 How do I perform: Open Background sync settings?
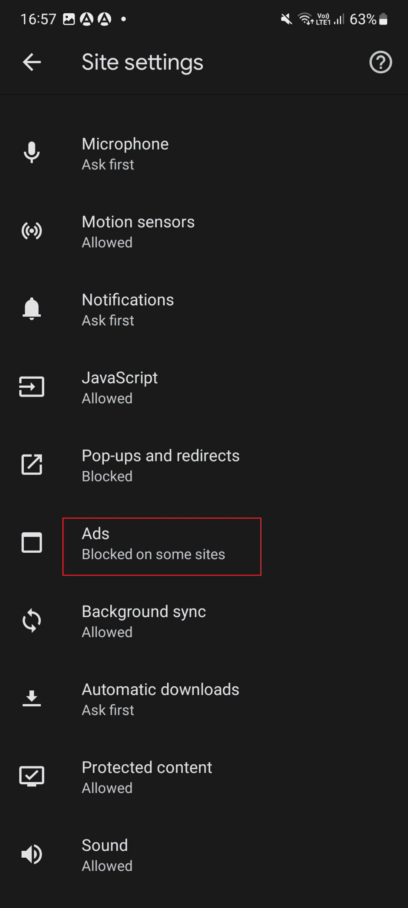pyautogui.click(x=204, y=621)
